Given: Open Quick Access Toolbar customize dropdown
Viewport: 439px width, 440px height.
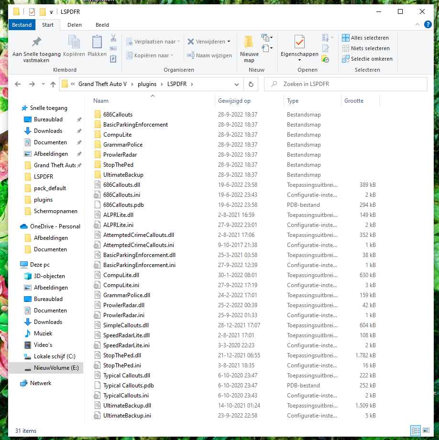Looking at the screenshot, I should 51,12.
